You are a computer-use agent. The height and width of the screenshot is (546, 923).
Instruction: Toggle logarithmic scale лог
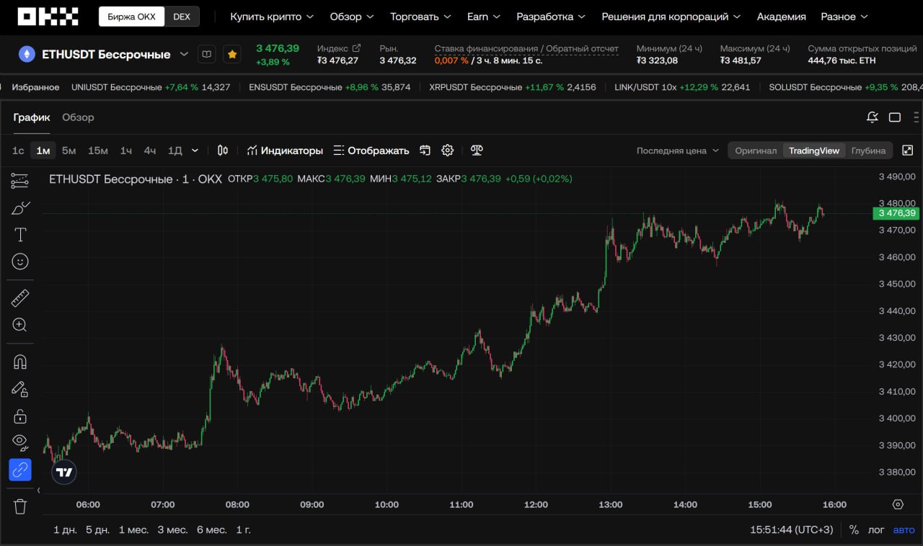876,529
